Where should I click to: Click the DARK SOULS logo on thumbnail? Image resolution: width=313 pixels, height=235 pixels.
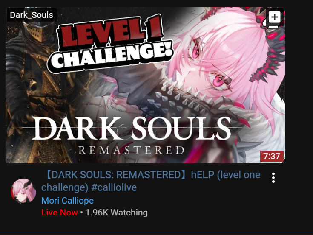(132, 128)
